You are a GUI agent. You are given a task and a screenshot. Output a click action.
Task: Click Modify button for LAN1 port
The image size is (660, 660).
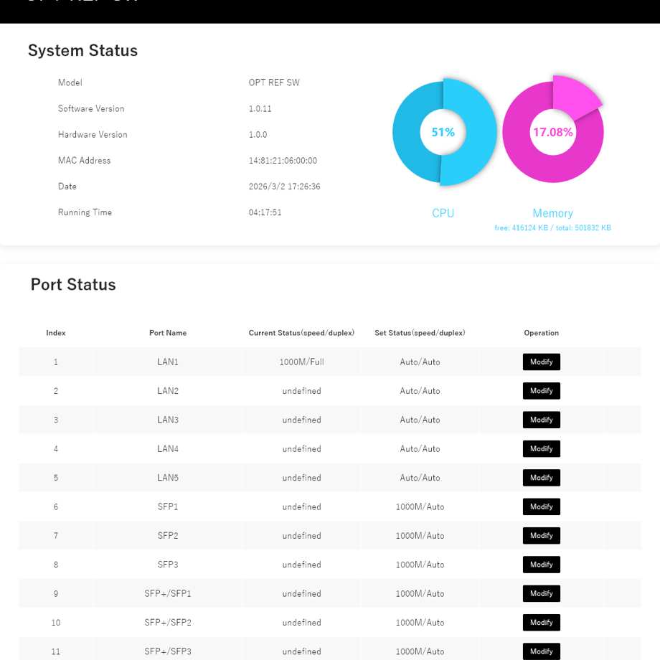point(542,362)
